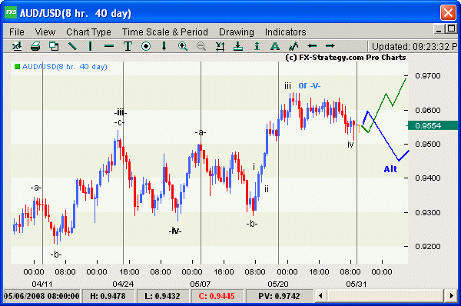
Task: Select the vertical line drawing tool
Action: click(x=90, y=46)
